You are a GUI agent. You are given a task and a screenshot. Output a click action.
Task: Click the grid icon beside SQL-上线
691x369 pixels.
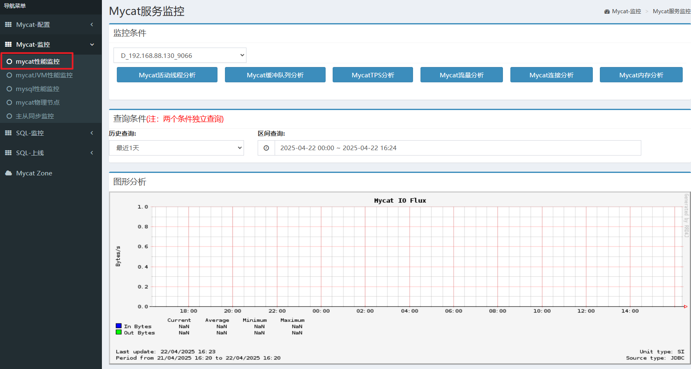pos(8,153)
